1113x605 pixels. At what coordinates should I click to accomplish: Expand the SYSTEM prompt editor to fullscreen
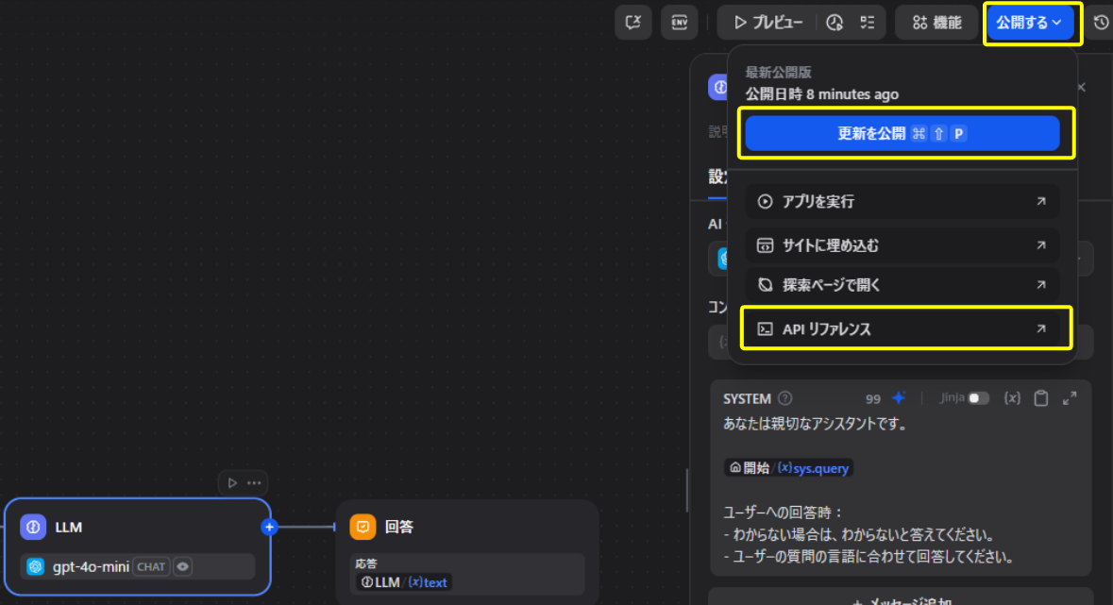click(1070, 397)
